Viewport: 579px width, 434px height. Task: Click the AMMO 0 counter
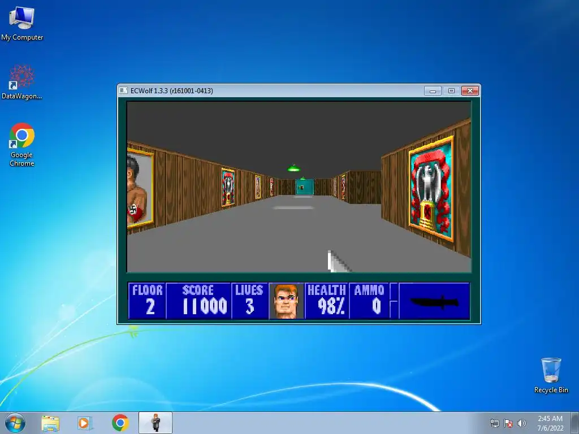coord(369,301)
